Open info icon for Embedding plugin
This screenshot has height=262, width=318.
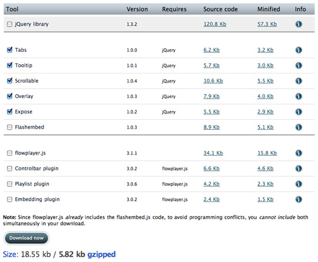point(299,200)
